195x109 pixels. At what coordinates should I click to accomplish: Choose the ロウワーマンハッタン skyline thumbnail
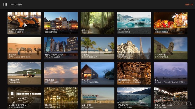click(x=61, y=48)
